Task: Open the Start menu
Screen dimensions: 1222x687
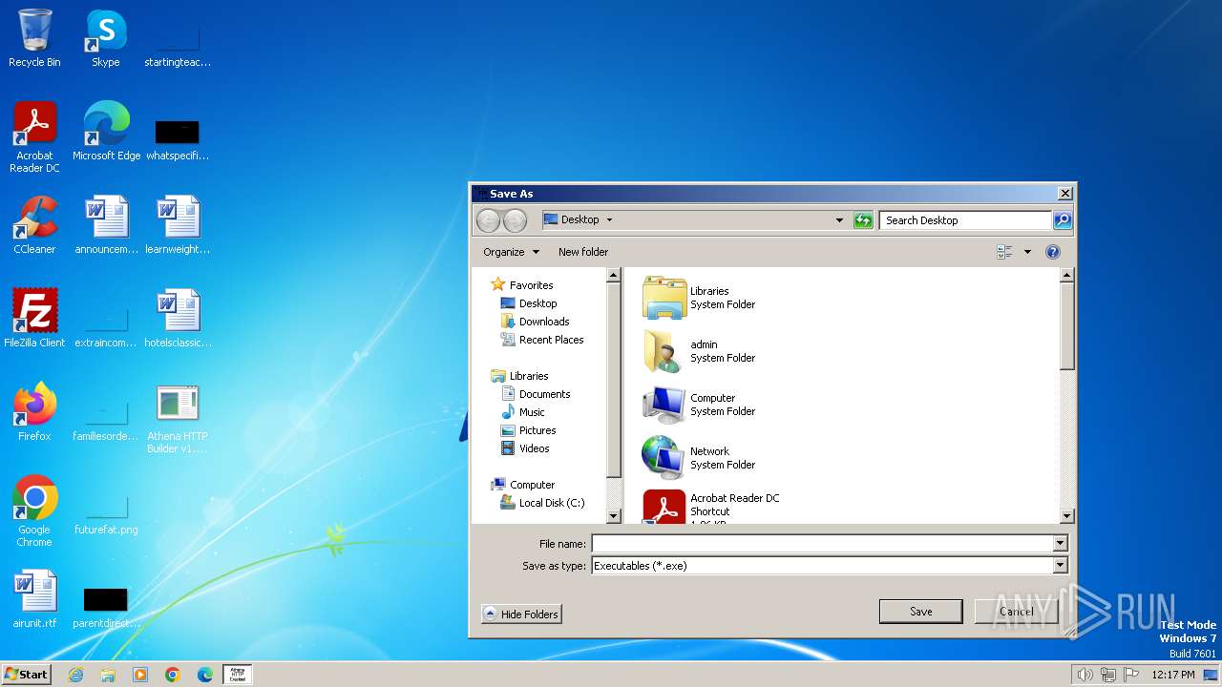Action: (x=27, y=675)
